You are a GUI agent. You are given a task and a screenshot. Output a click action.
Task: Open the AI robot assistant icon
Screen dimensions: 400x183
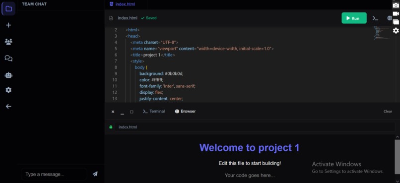pos(8,75)
